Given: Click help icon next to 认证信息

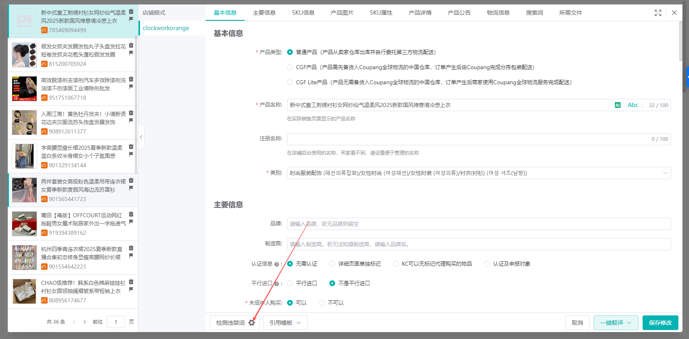Looking at the screenshot, I should (x=276, y=264).
